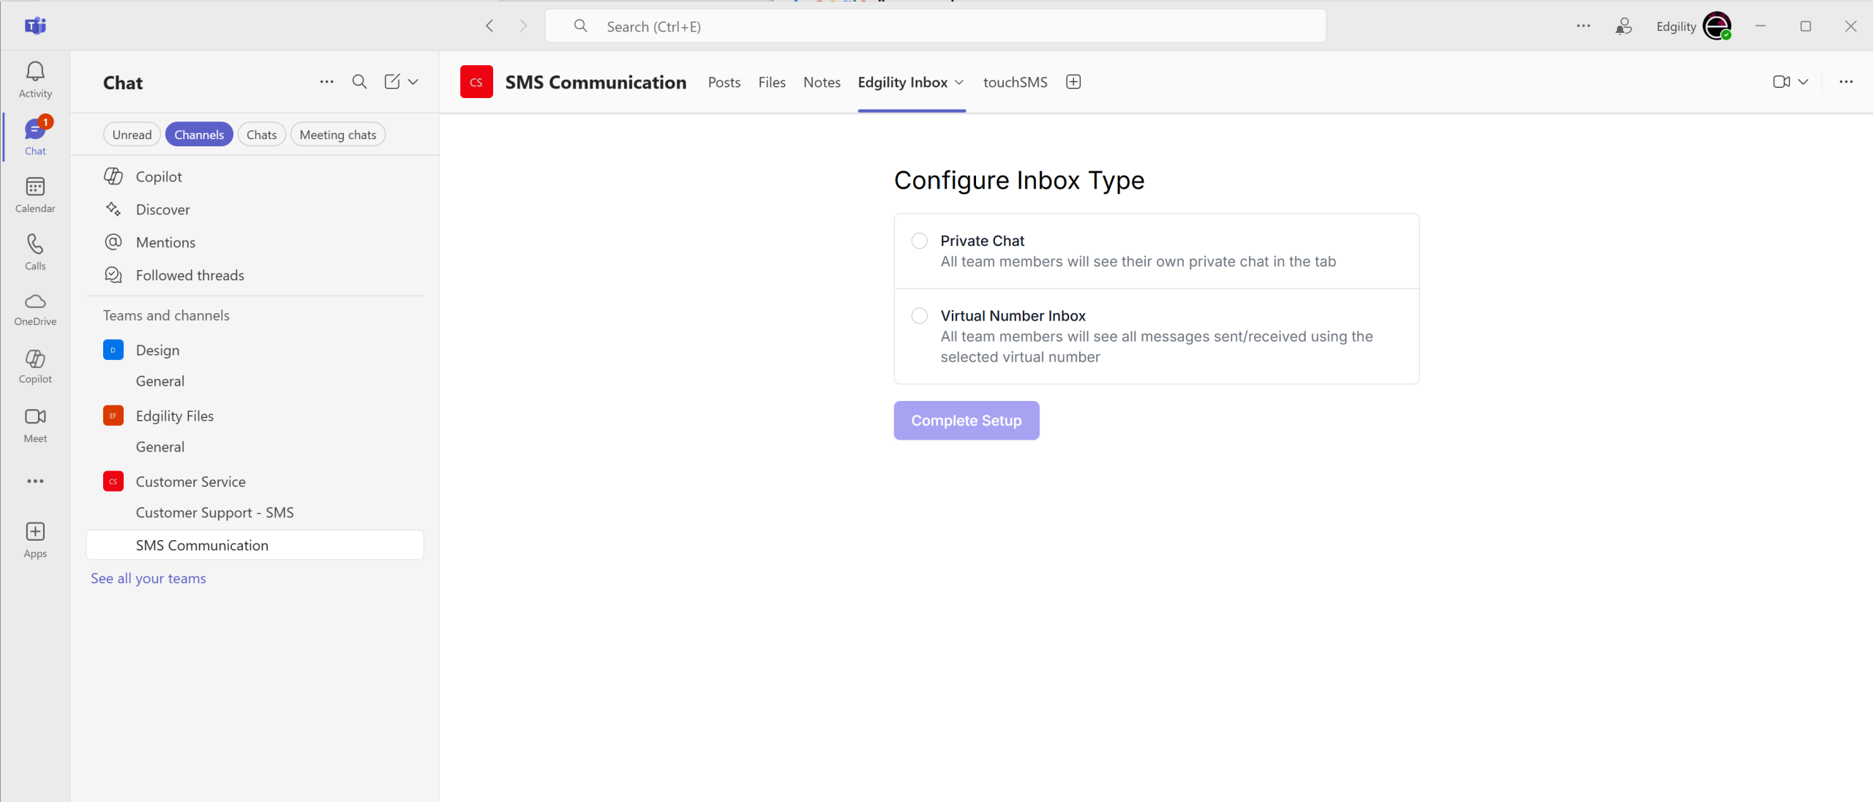Click the new chat compose icon
Screen dimensions: 1873x802
click(x=392, y=82)
